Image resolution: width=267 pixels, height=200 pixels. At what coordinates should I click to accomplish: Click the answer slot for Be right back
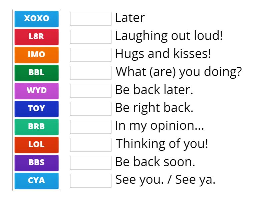click(90, 109)
